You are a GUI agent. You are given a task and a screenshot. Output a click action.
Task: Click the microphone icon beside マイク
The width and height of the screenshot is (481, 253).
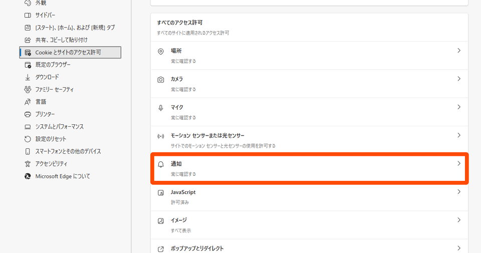click(161, 108)
